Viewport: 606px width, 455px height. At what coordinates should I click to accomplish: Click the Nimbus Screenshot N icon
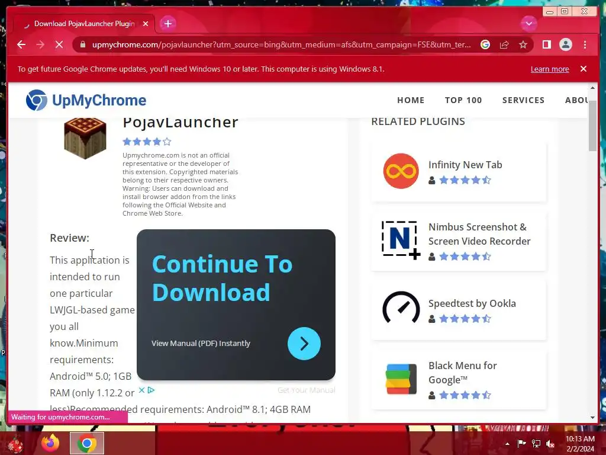[401, 240]
